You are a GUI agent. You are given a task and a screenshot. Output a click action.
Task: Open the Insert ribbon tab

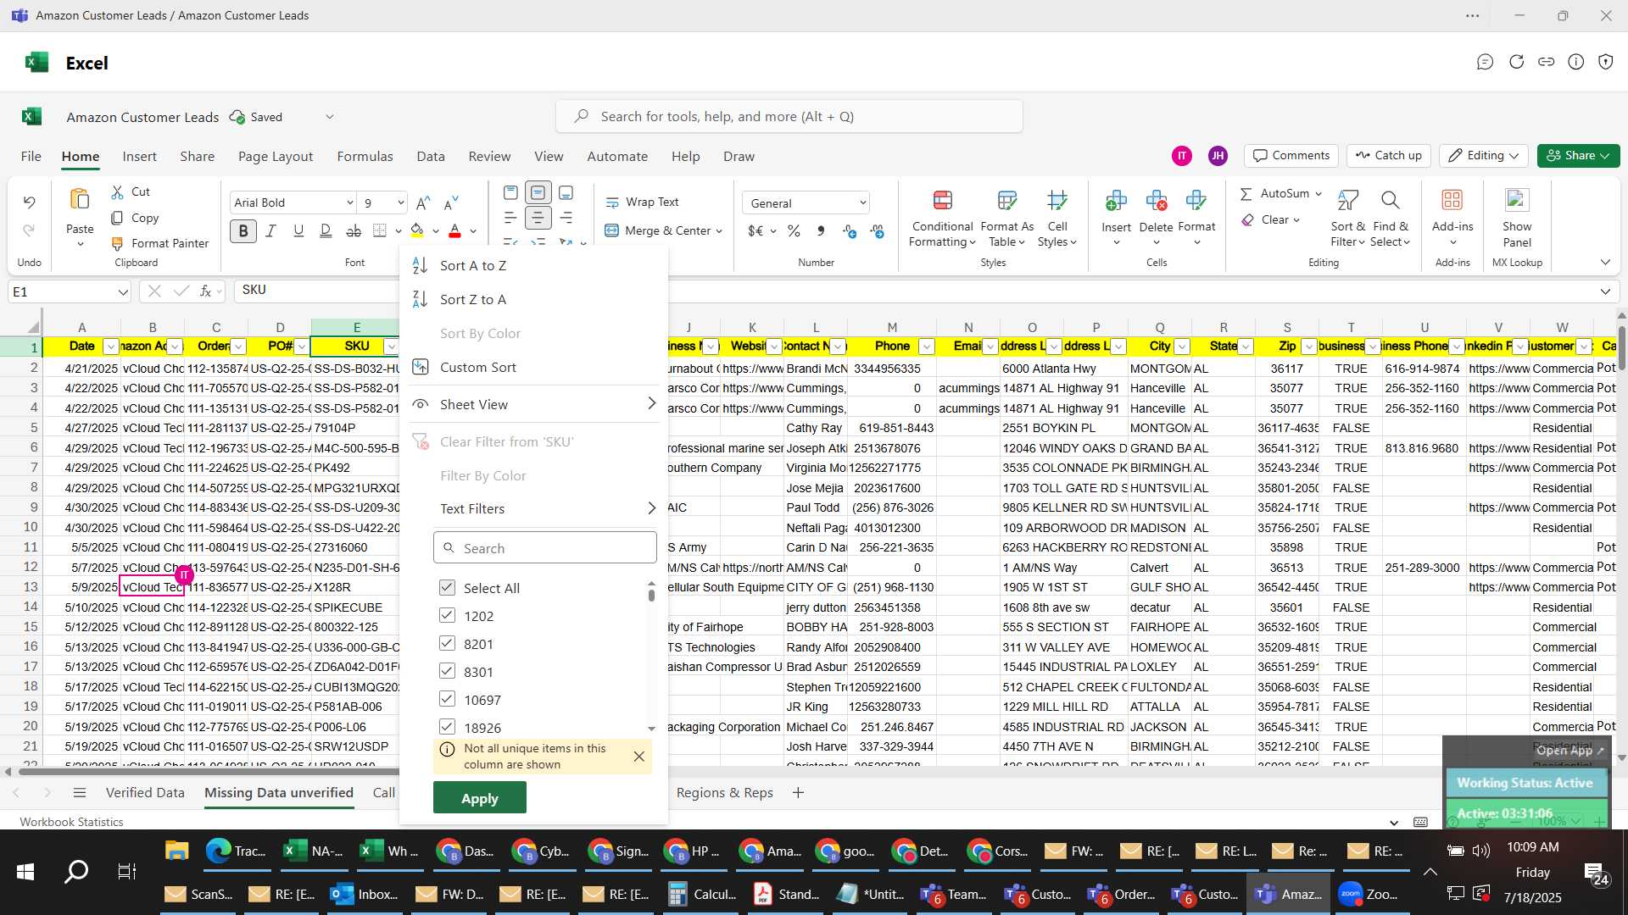click(139, 157)
